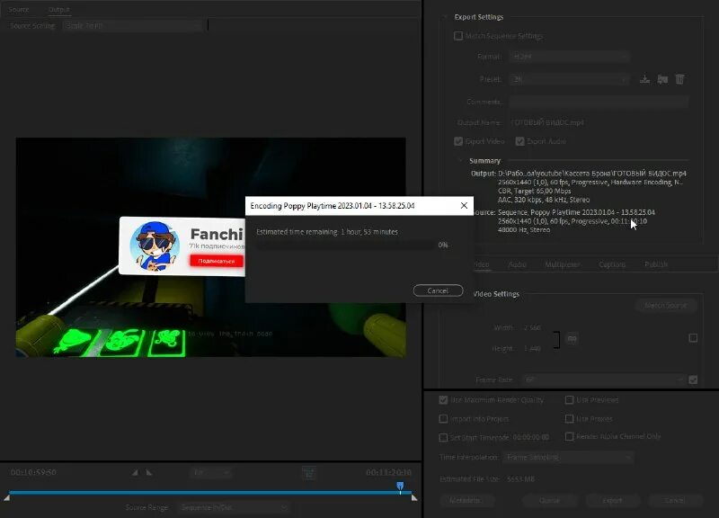This screenshot has width=719, height=518.
Task: Enable the Use Proxies checkbox
Action: [x=569, y=419]
